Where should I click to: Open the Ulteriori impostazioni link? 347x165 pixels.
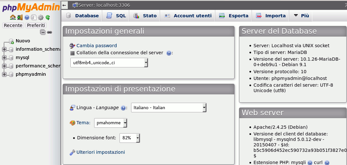[101, 152]
